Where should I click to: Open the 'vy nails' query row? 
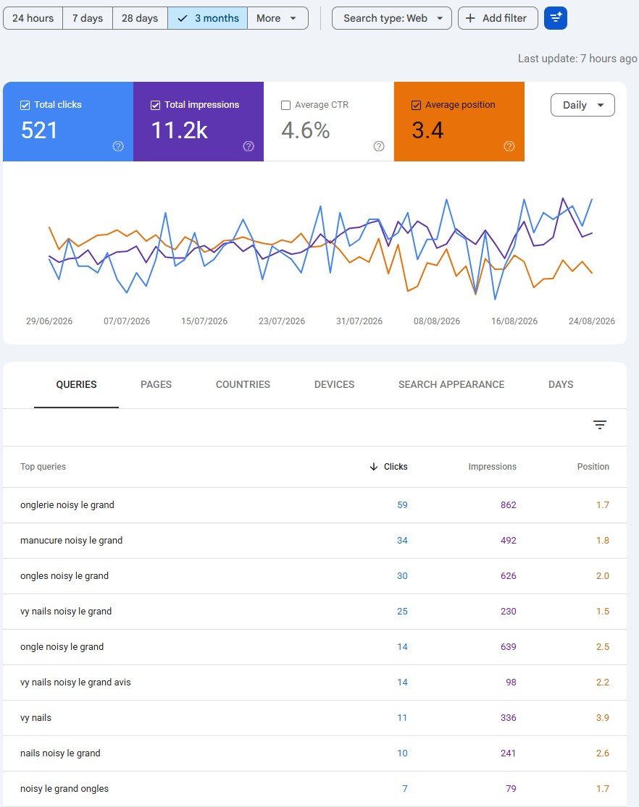tap(315, 718)
